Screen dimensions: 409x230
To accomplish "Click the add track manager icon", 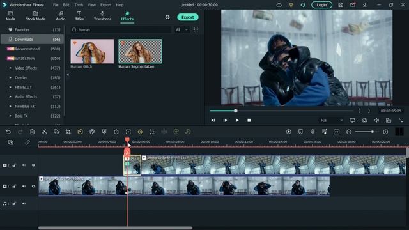I will coord(10,142).
